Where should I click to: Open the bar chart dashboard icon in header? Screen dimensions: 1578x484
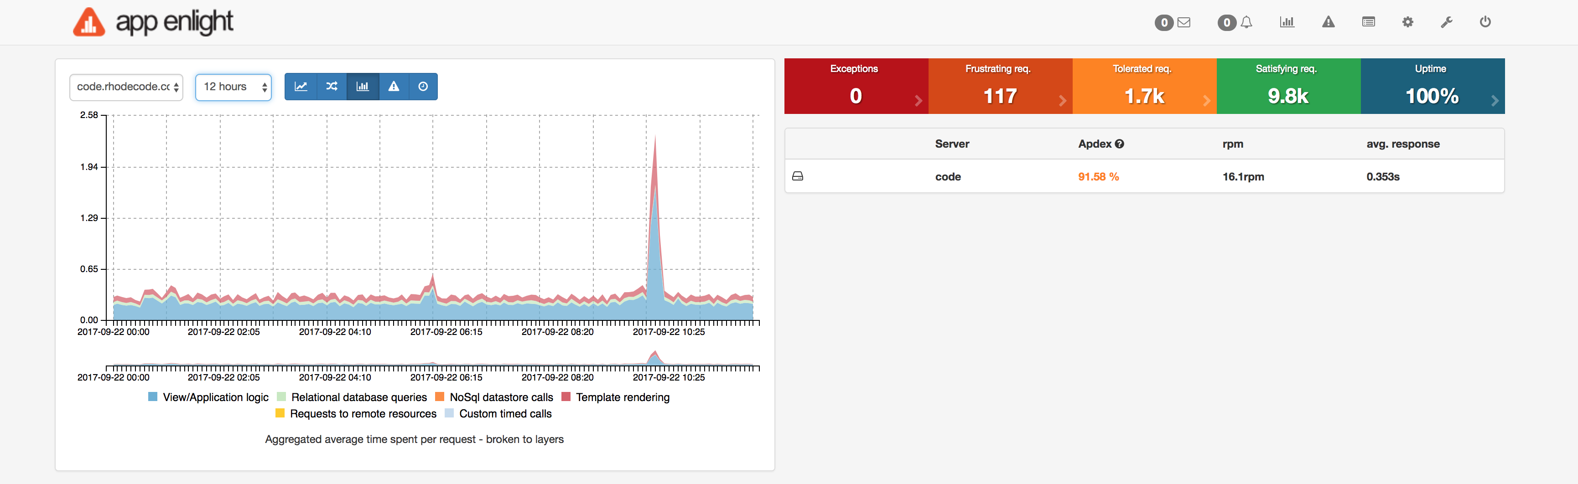point(1287,22)
